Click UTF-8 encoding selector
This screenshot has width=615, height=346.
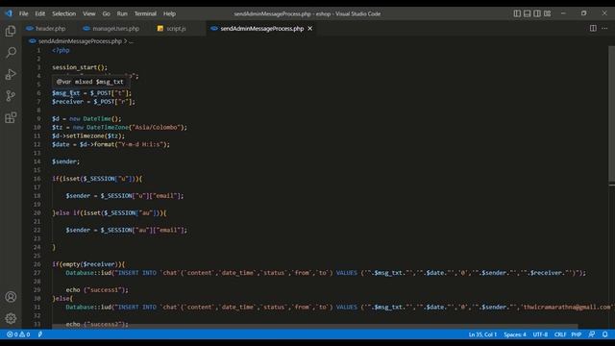point(540,334)
